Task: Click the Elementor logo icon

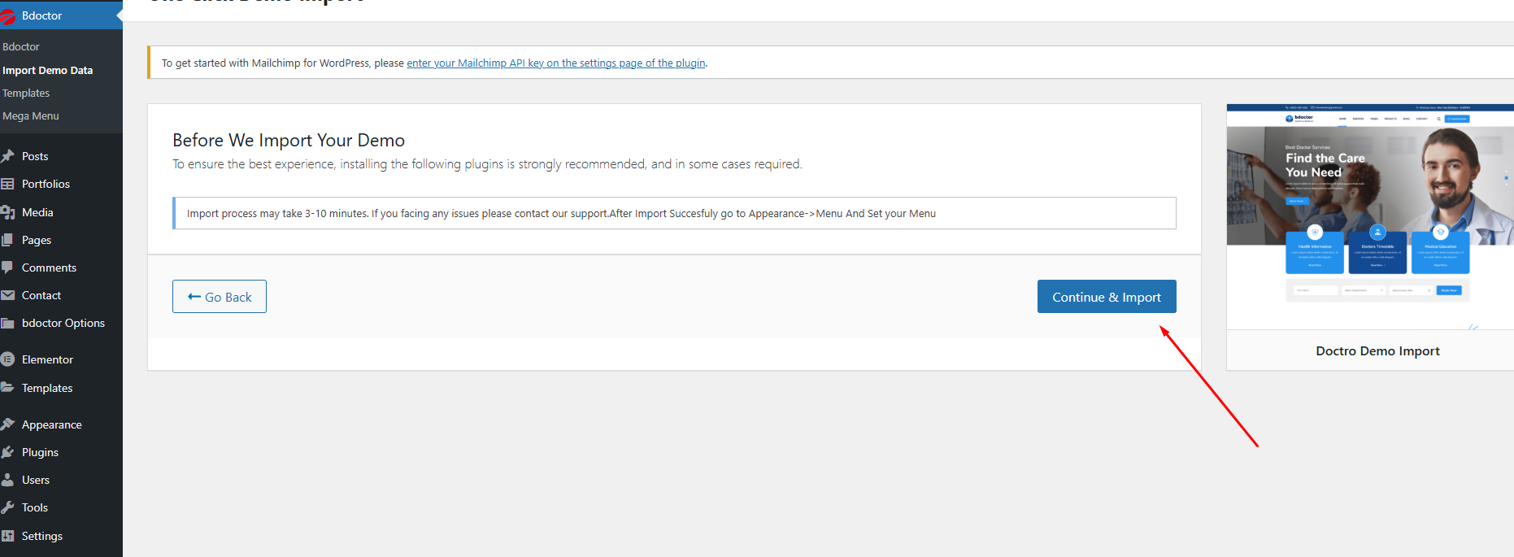Action: tap(8, 359)
